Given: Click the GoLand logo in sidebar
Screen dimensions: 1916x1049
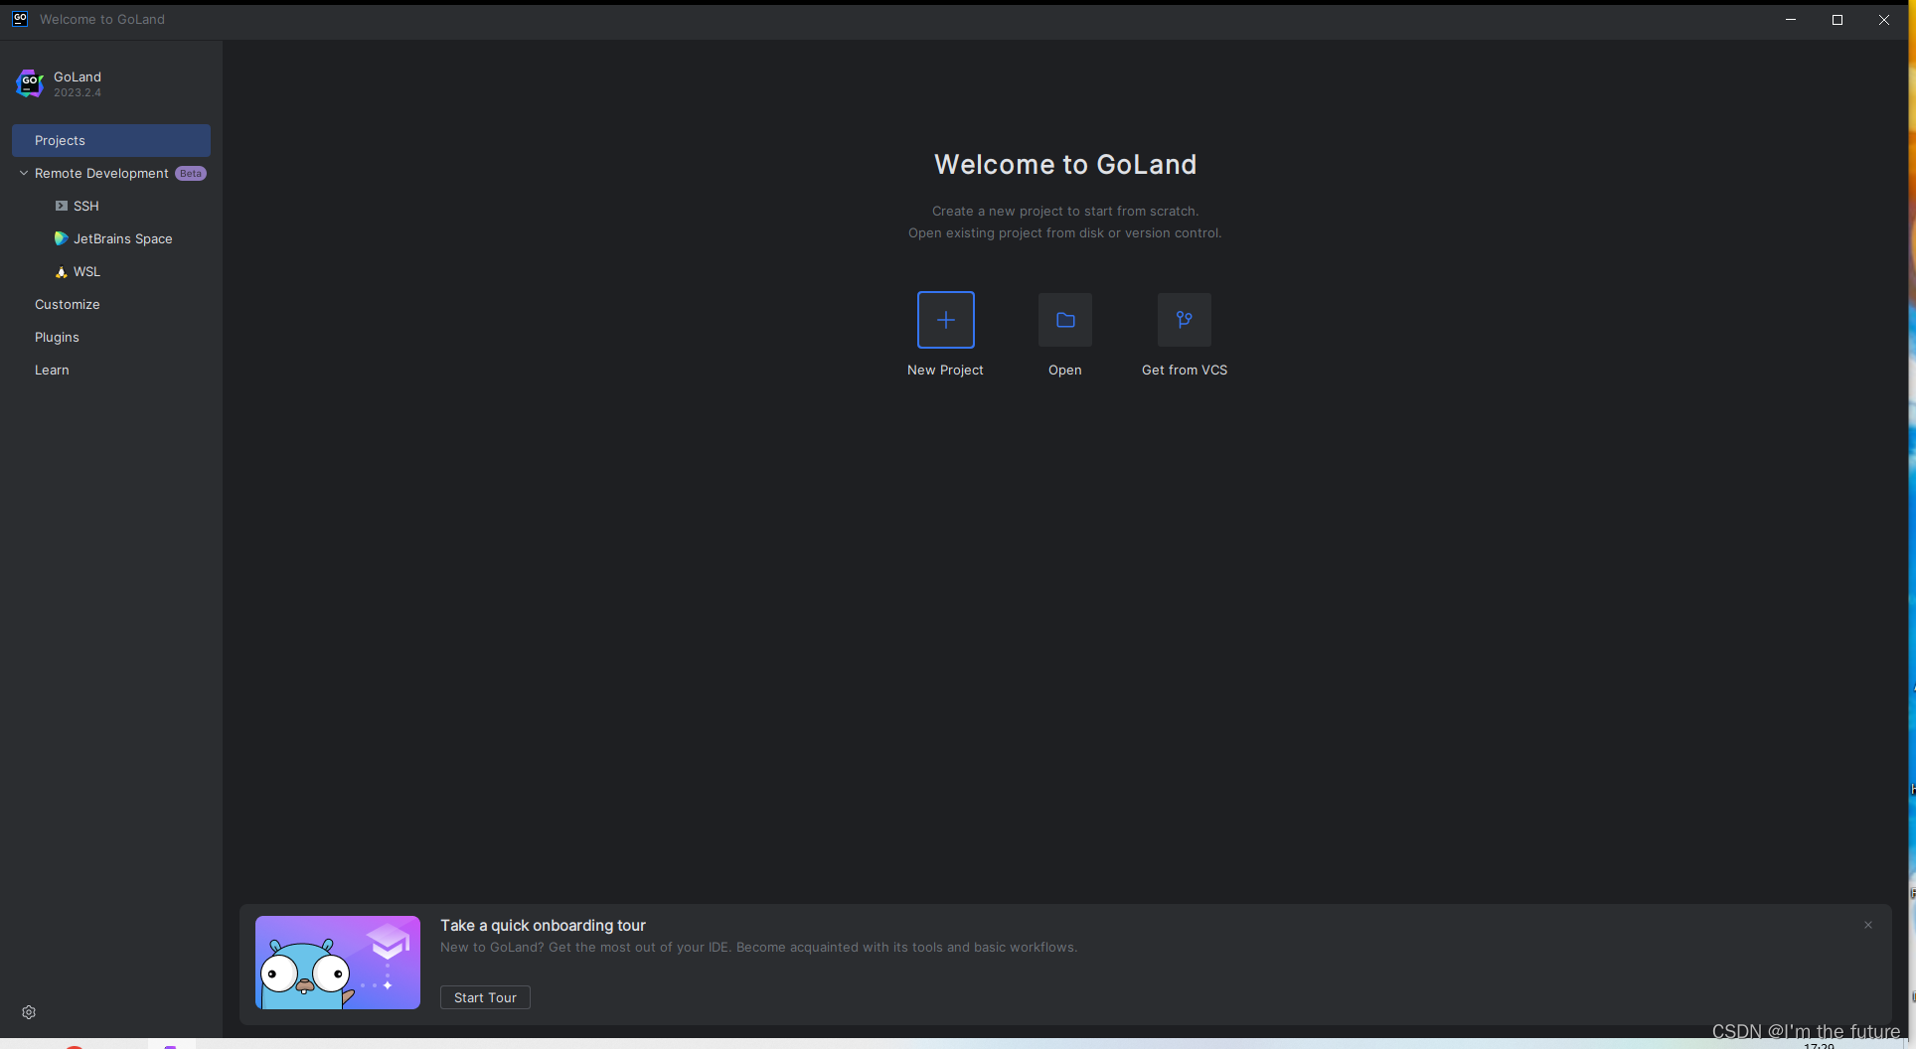Looking at the screenshot, I should [x=30, y=83].
